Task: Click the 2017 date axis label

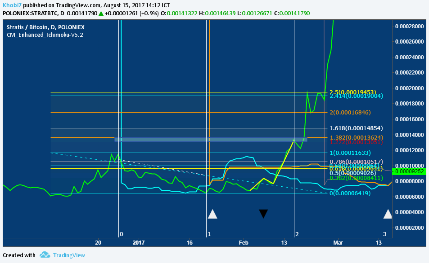Action: point(139,242)
